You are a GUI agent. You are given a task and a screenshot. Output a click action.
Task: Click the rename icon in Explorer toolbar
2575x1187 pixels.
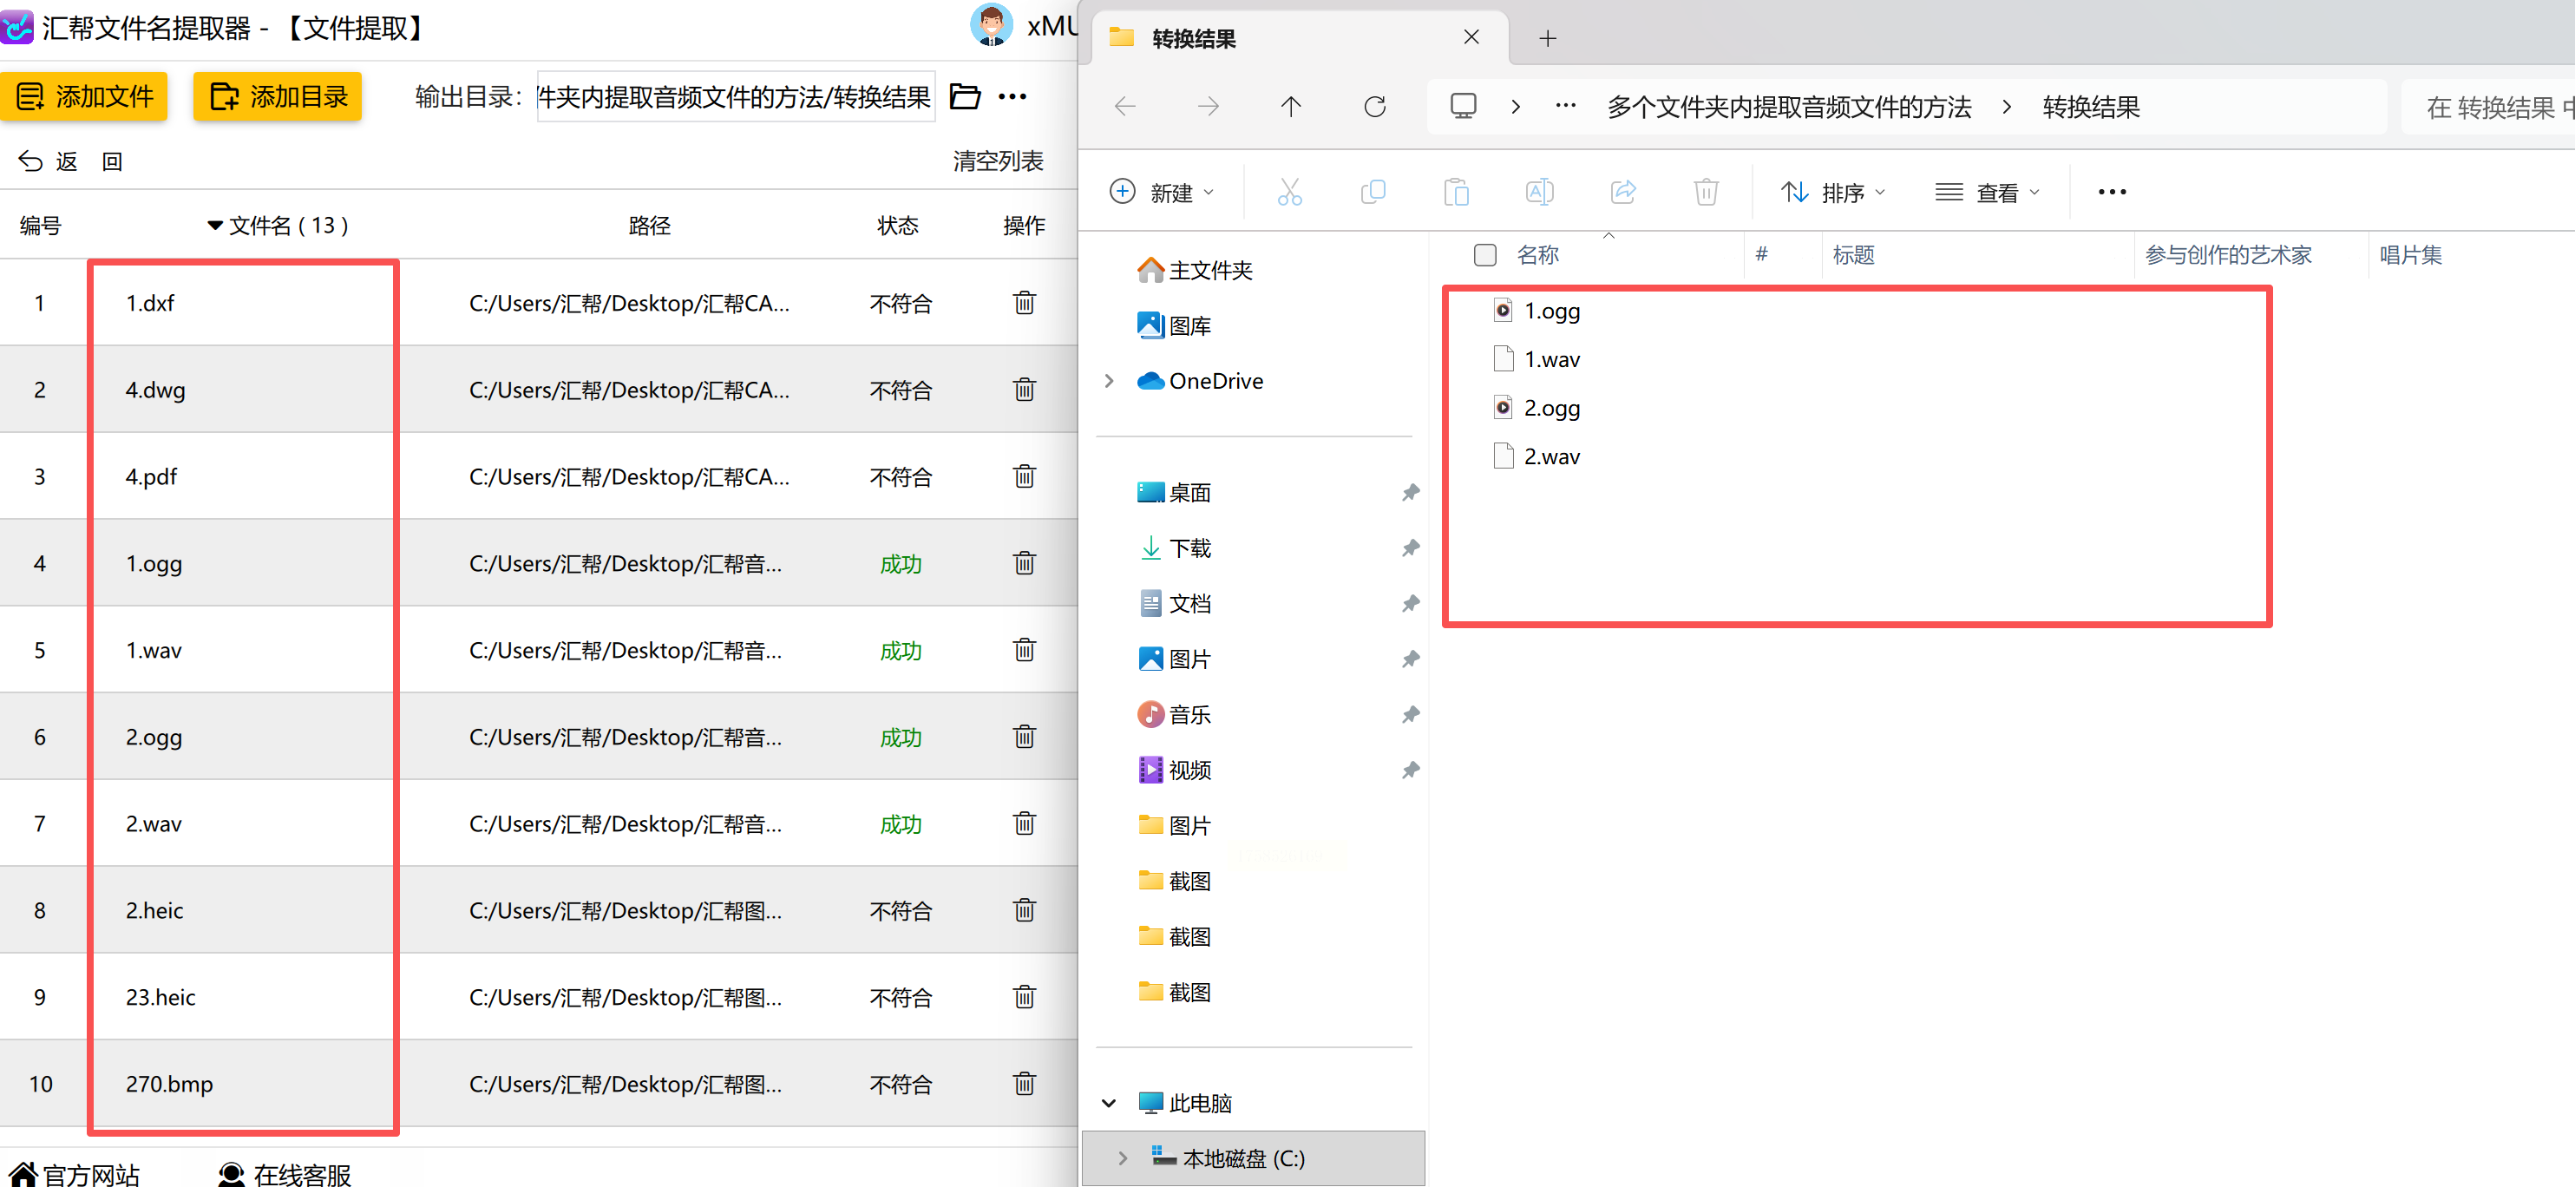click(x=1539, y=191)
